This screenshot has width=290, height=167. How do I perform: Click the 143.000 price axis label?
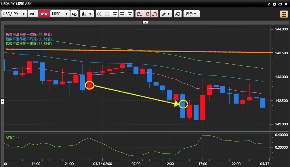click(x=281, y=77)
